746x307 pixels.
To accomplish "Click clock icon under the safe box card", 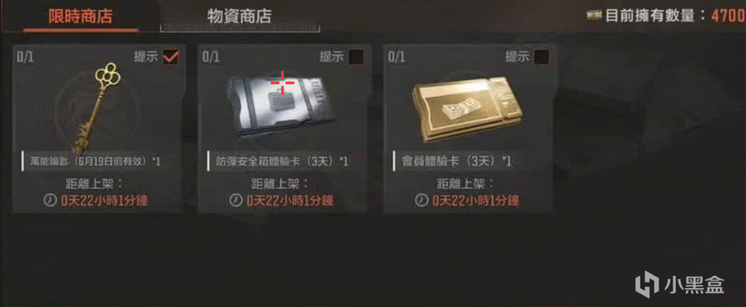I will pos(235,201).
